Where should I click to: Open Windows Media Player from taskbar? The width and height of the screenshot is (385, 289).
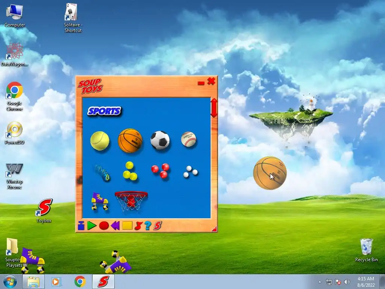[x=56, y=281]
